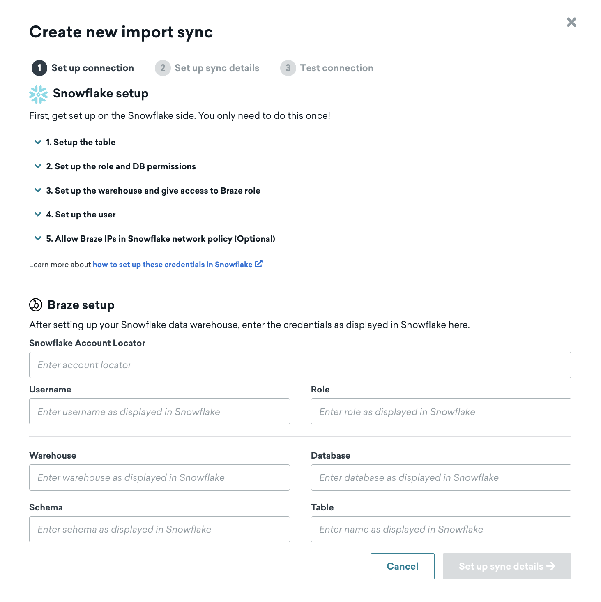Screen dimensions: 601x602
Task: Click the step 1 circle icon
Action: [39, 68]
